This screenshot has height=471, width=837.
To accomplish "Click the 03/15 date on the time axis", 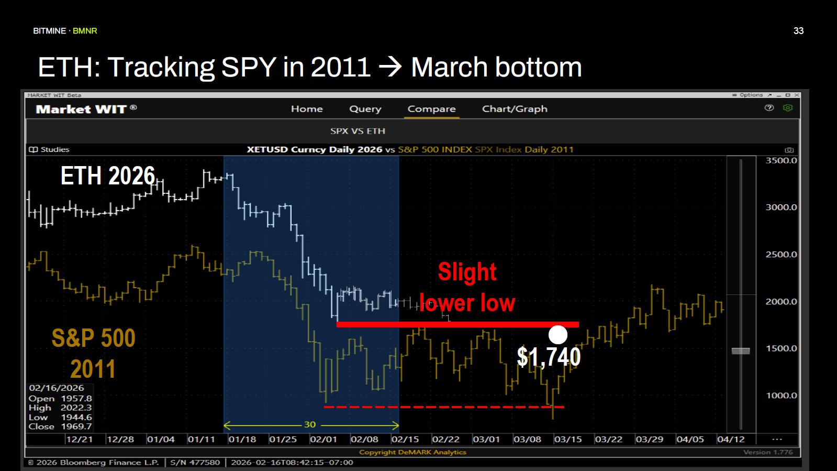I will [x=568, y=439].
